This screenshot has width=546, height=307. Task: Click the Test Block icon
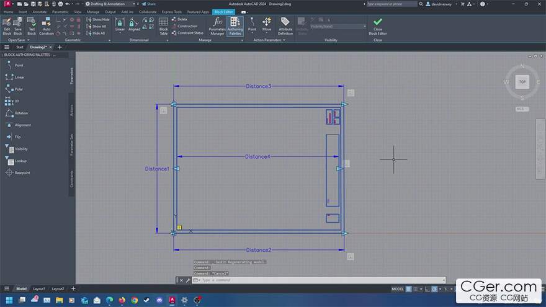(32, 26)
